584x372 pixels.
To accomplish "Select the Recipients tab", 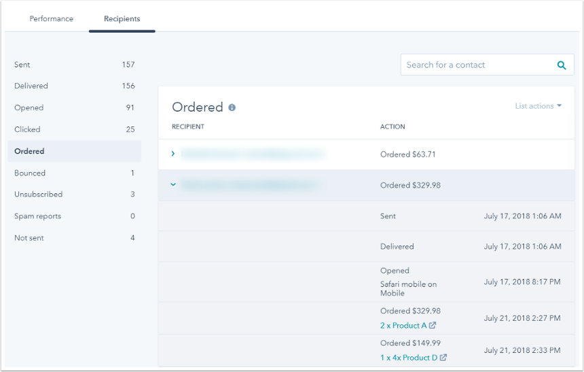I will pos(122,19).
